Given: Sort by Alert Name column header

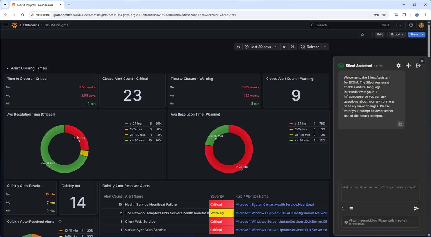Looking at the screenshot, I should pos(134,196).
